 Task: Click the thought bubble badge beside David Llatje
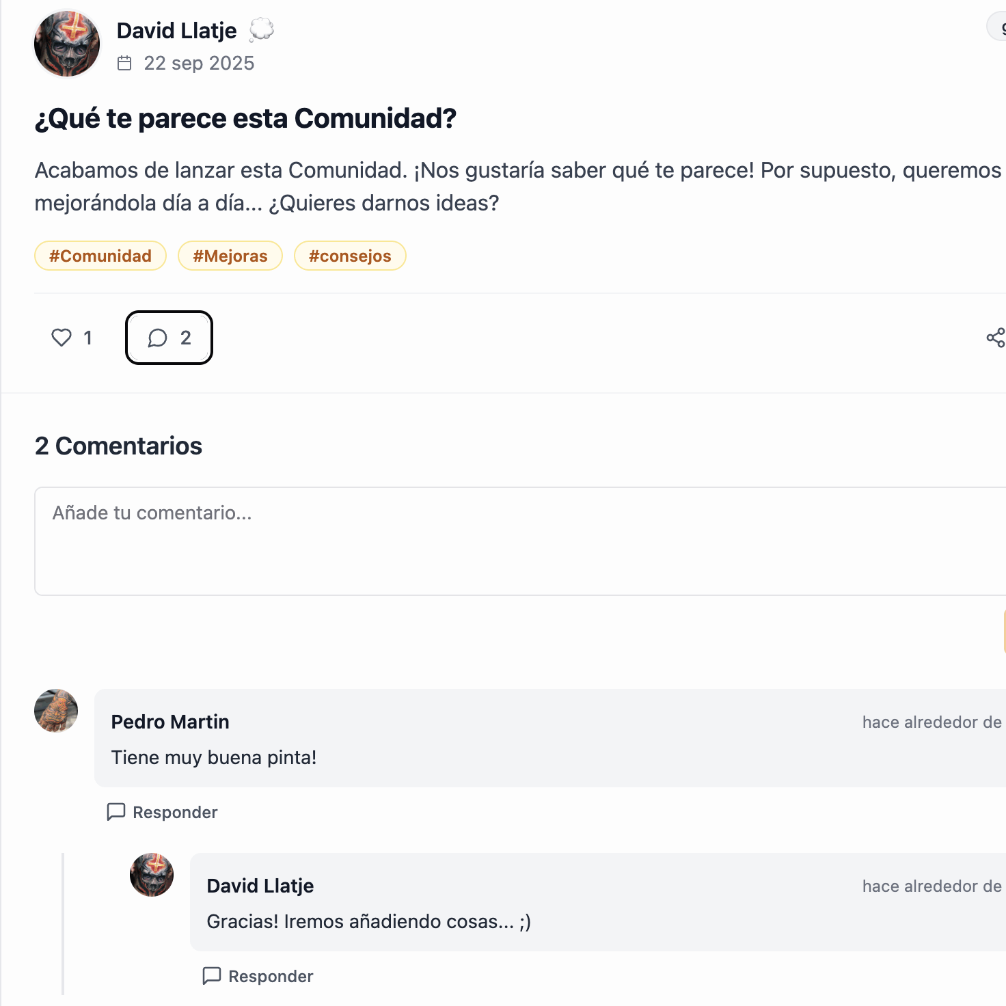[x=261, y=30]
